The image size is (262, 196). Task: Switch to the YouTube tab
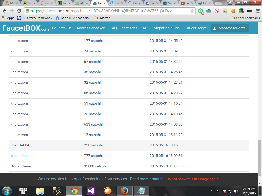[x=187, y=3]
